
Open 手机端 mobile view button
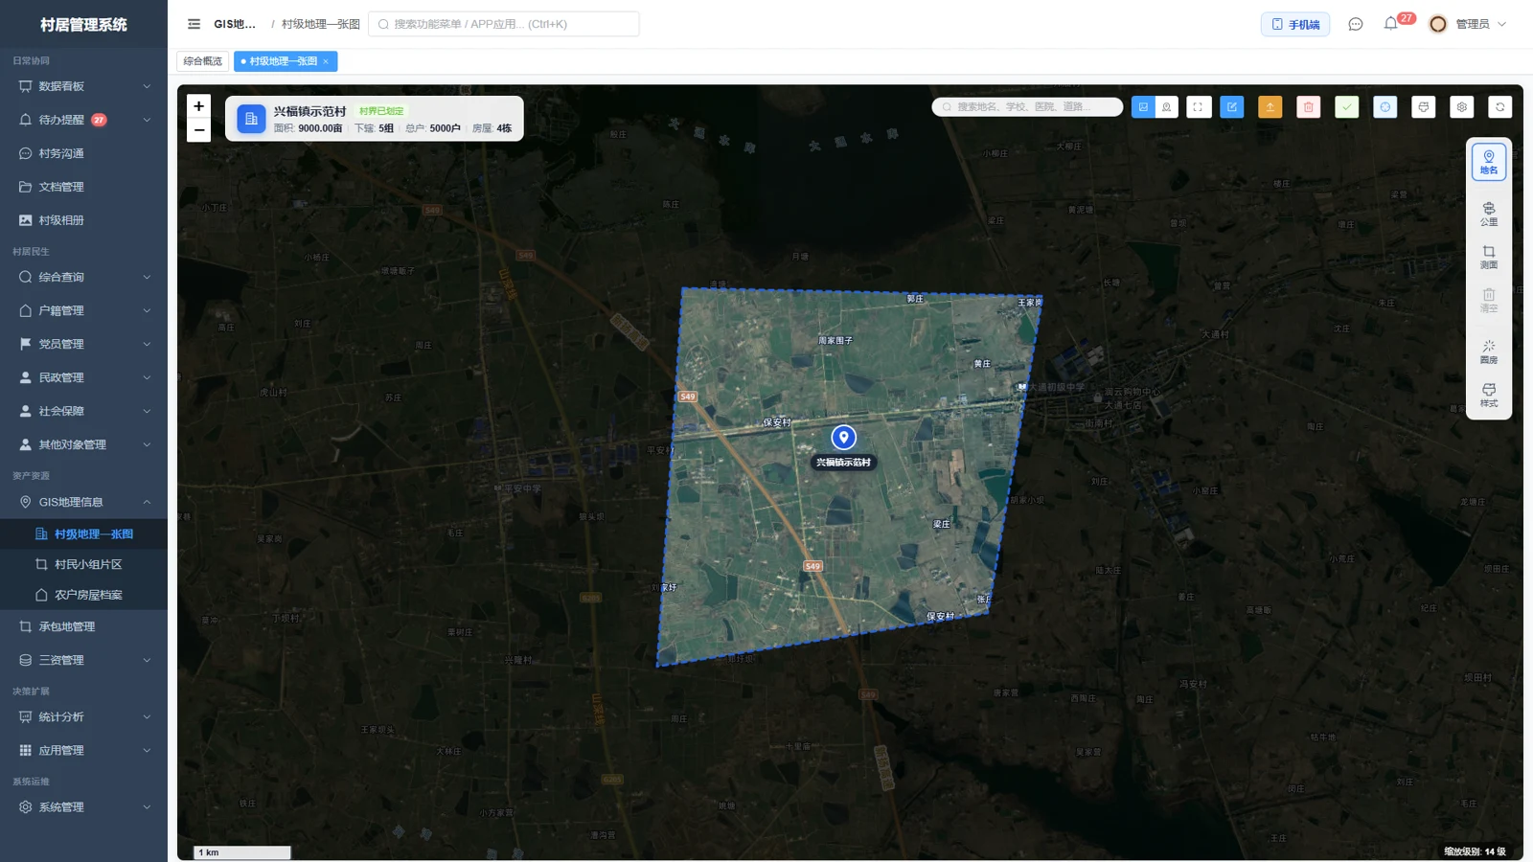point(1295,24)
